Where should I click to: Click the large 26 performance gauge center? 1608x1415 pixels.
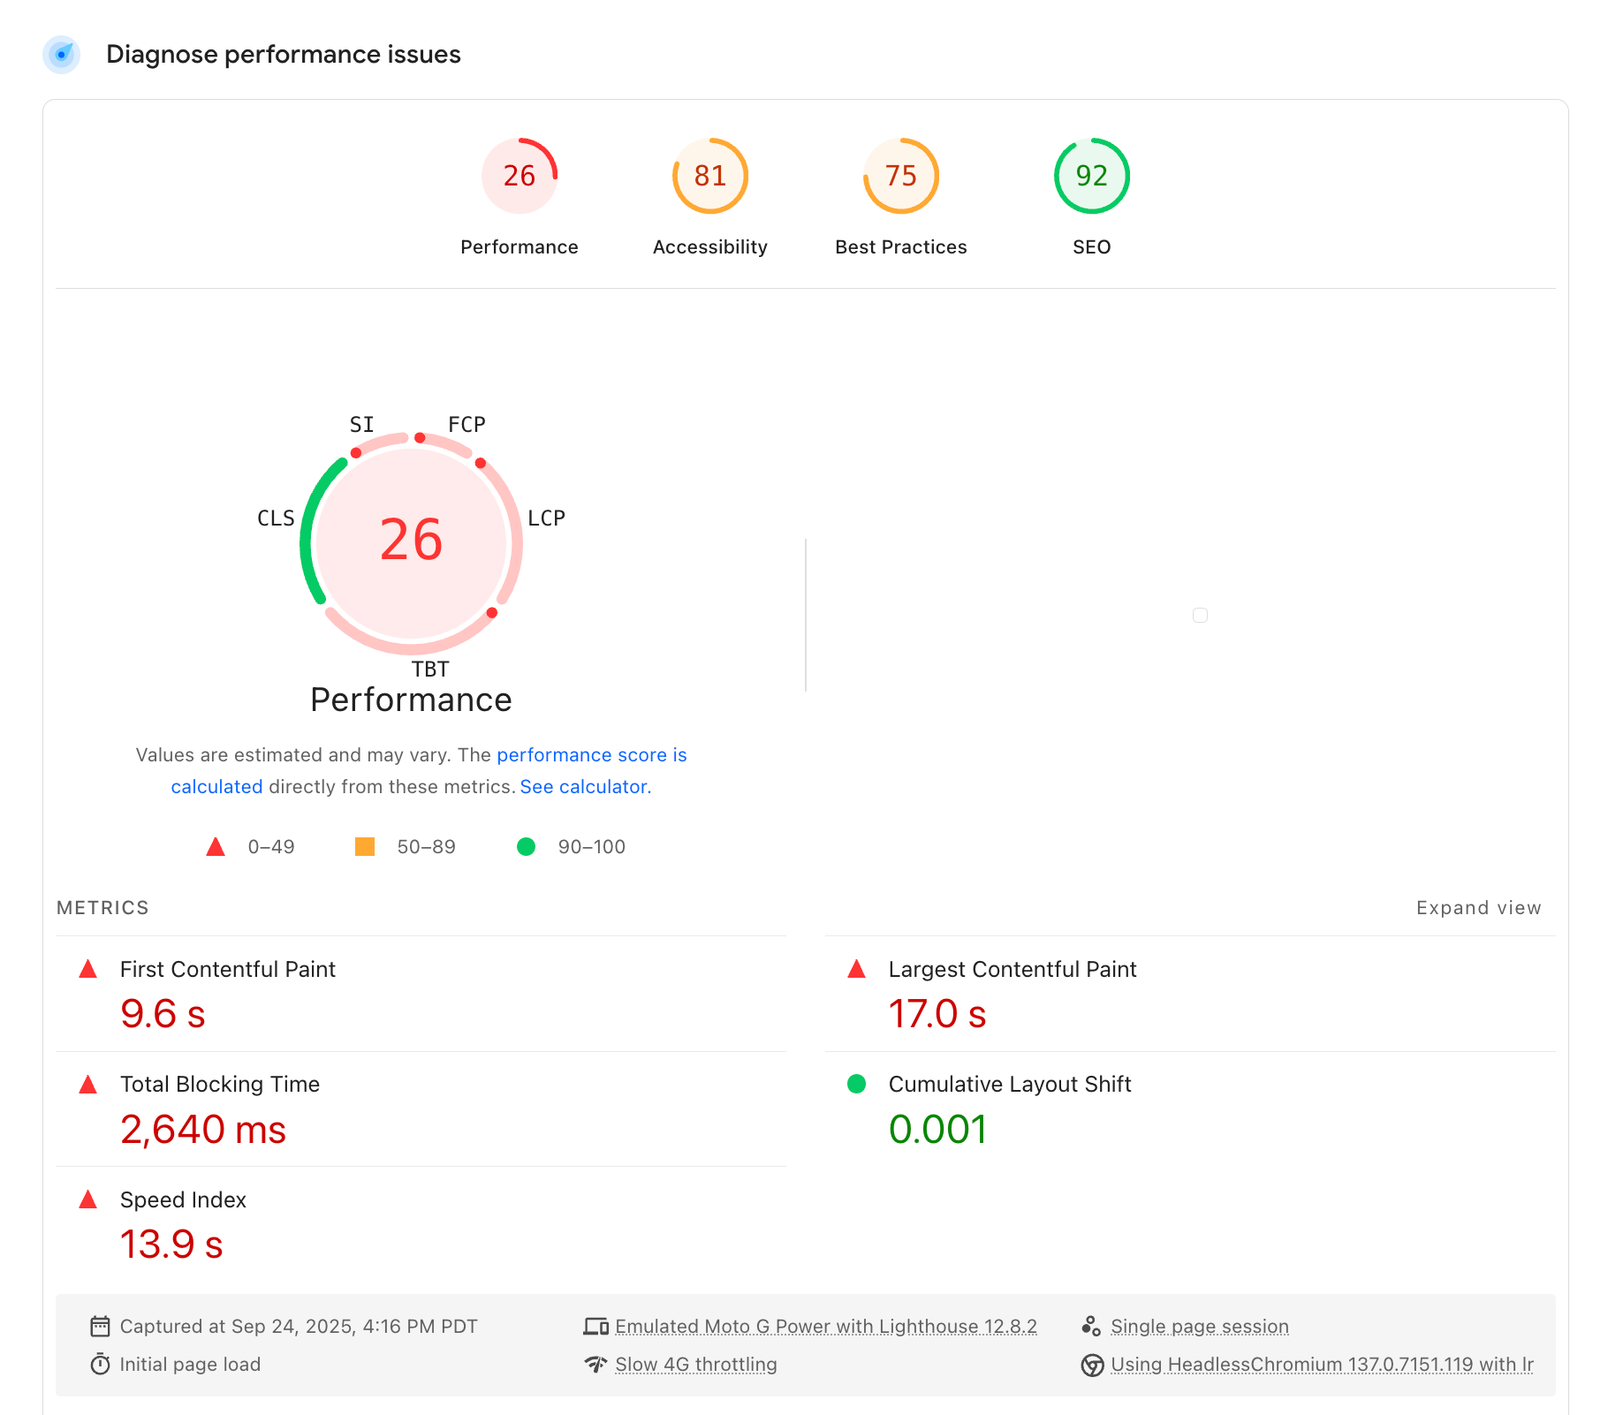click(x=412, y=540)
